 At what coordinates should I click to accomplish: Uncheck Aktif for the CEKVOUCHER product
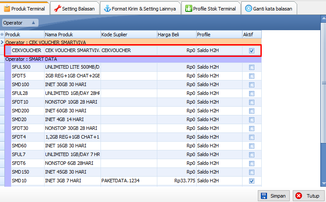pos(252,51)
